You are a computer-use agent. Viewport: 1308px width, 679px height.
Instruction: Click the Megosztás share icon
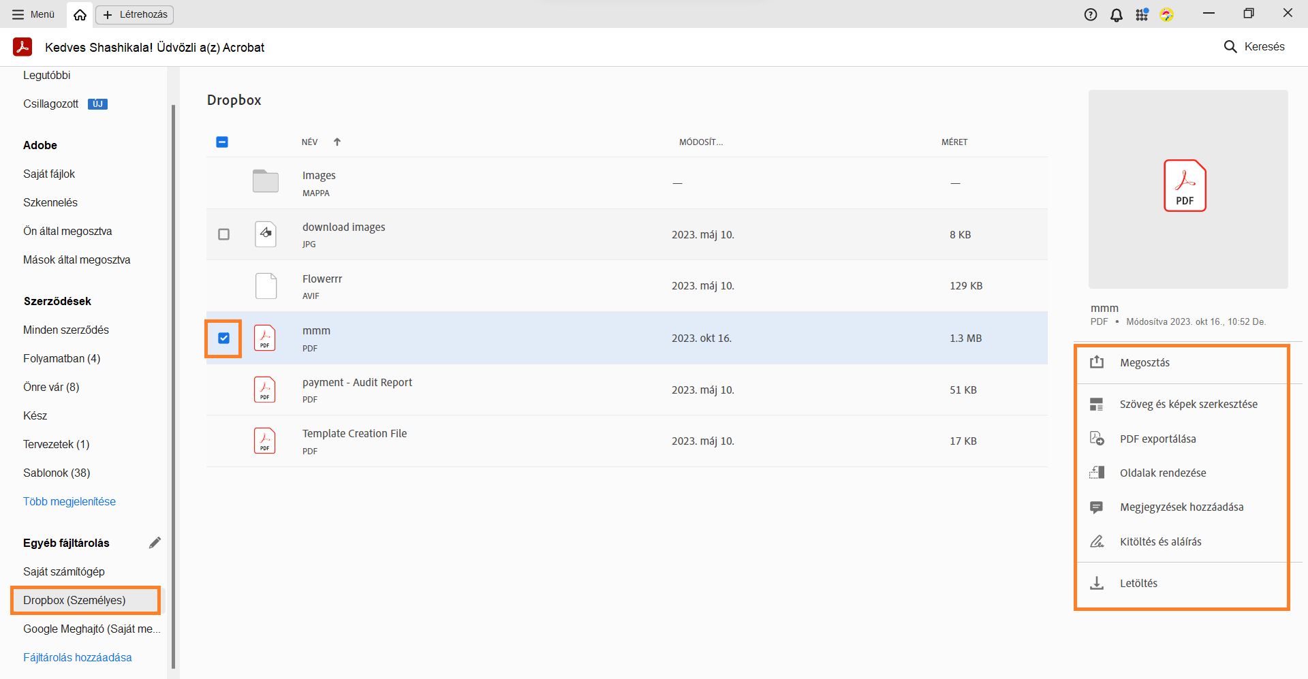[x=1096, y=362]
